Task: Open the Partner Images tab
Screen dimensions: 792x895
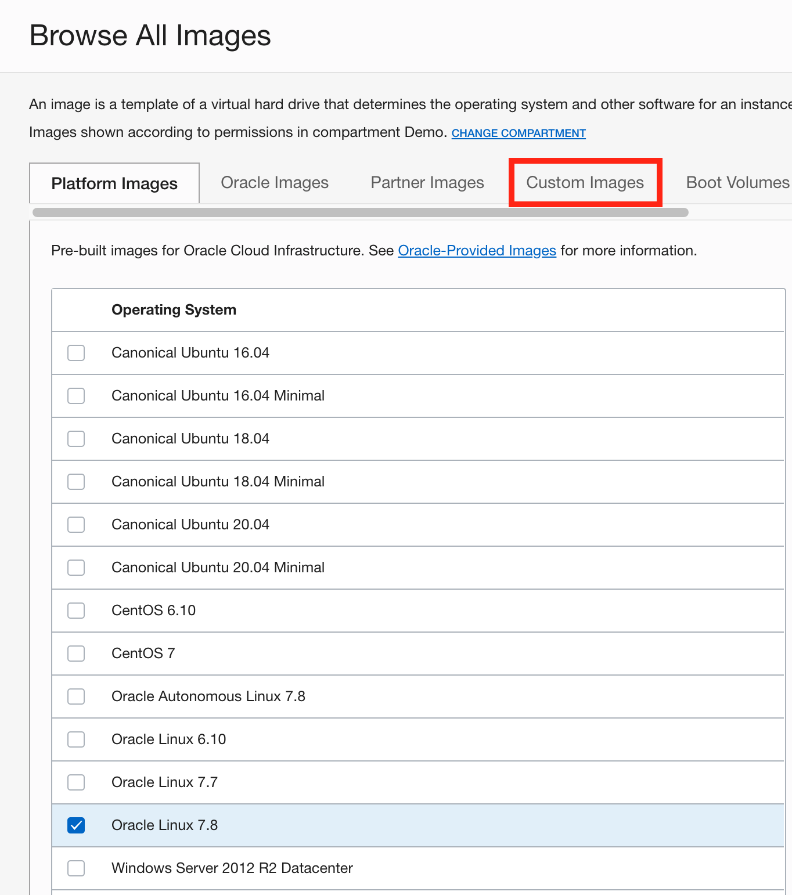Action: [x=427, y=183]
